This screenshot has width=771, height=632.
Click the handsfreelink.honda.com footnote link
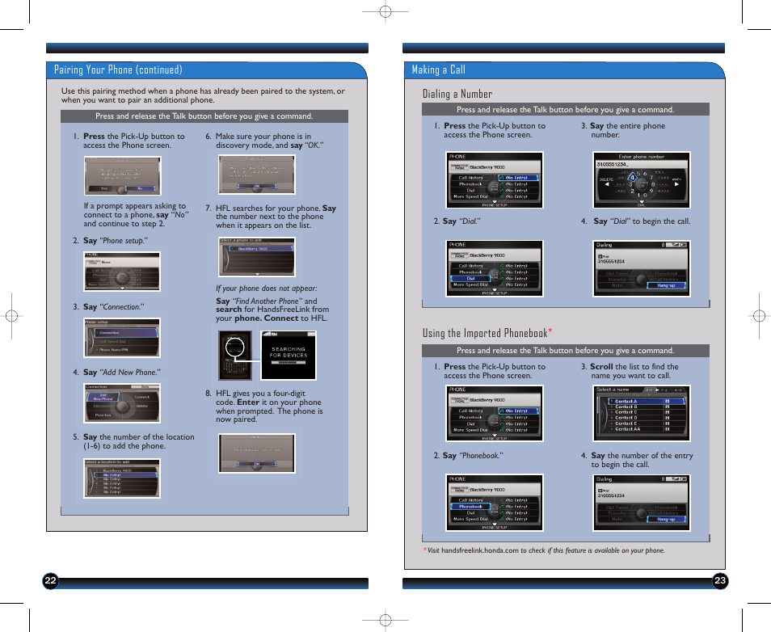click(479, 550)
